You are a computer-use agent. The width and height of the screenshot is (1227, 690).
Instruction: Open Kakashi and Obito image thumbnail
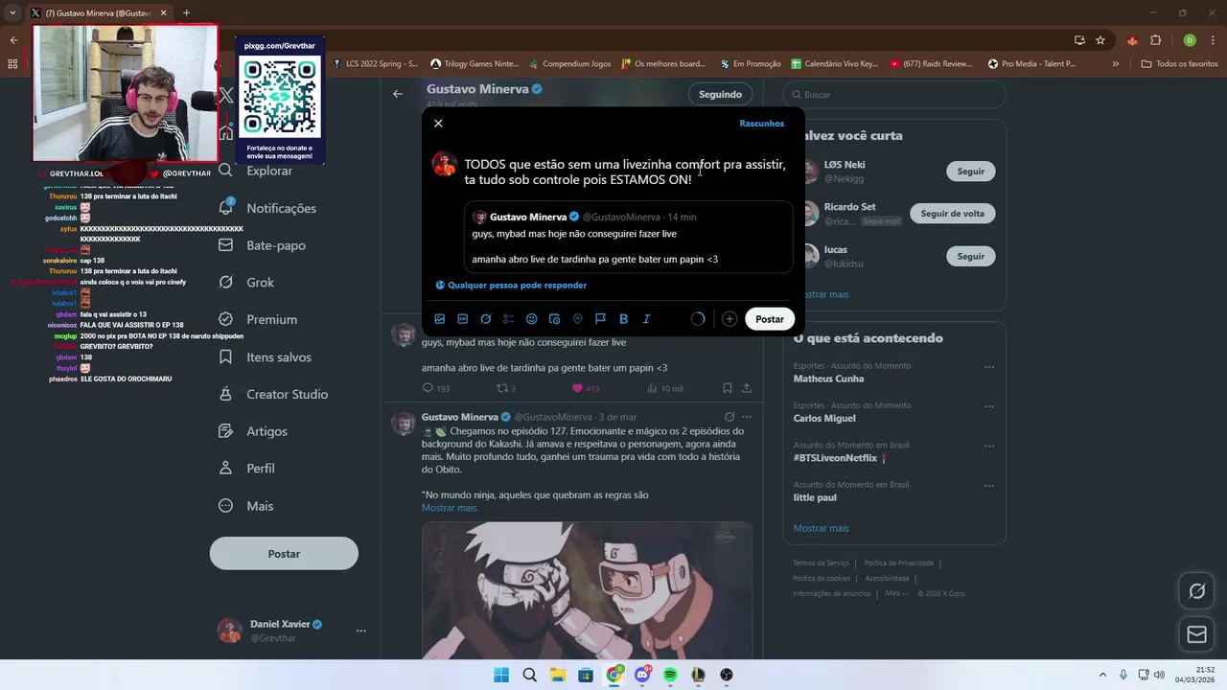tap(587, 590)
